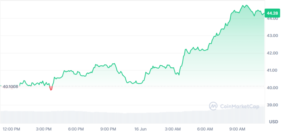
Task: Click the USD currency label
Action: click(x=273, y=122)
